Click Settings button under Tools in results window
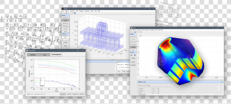Viewport: 231px width, 104px height. tap(133, 58)
